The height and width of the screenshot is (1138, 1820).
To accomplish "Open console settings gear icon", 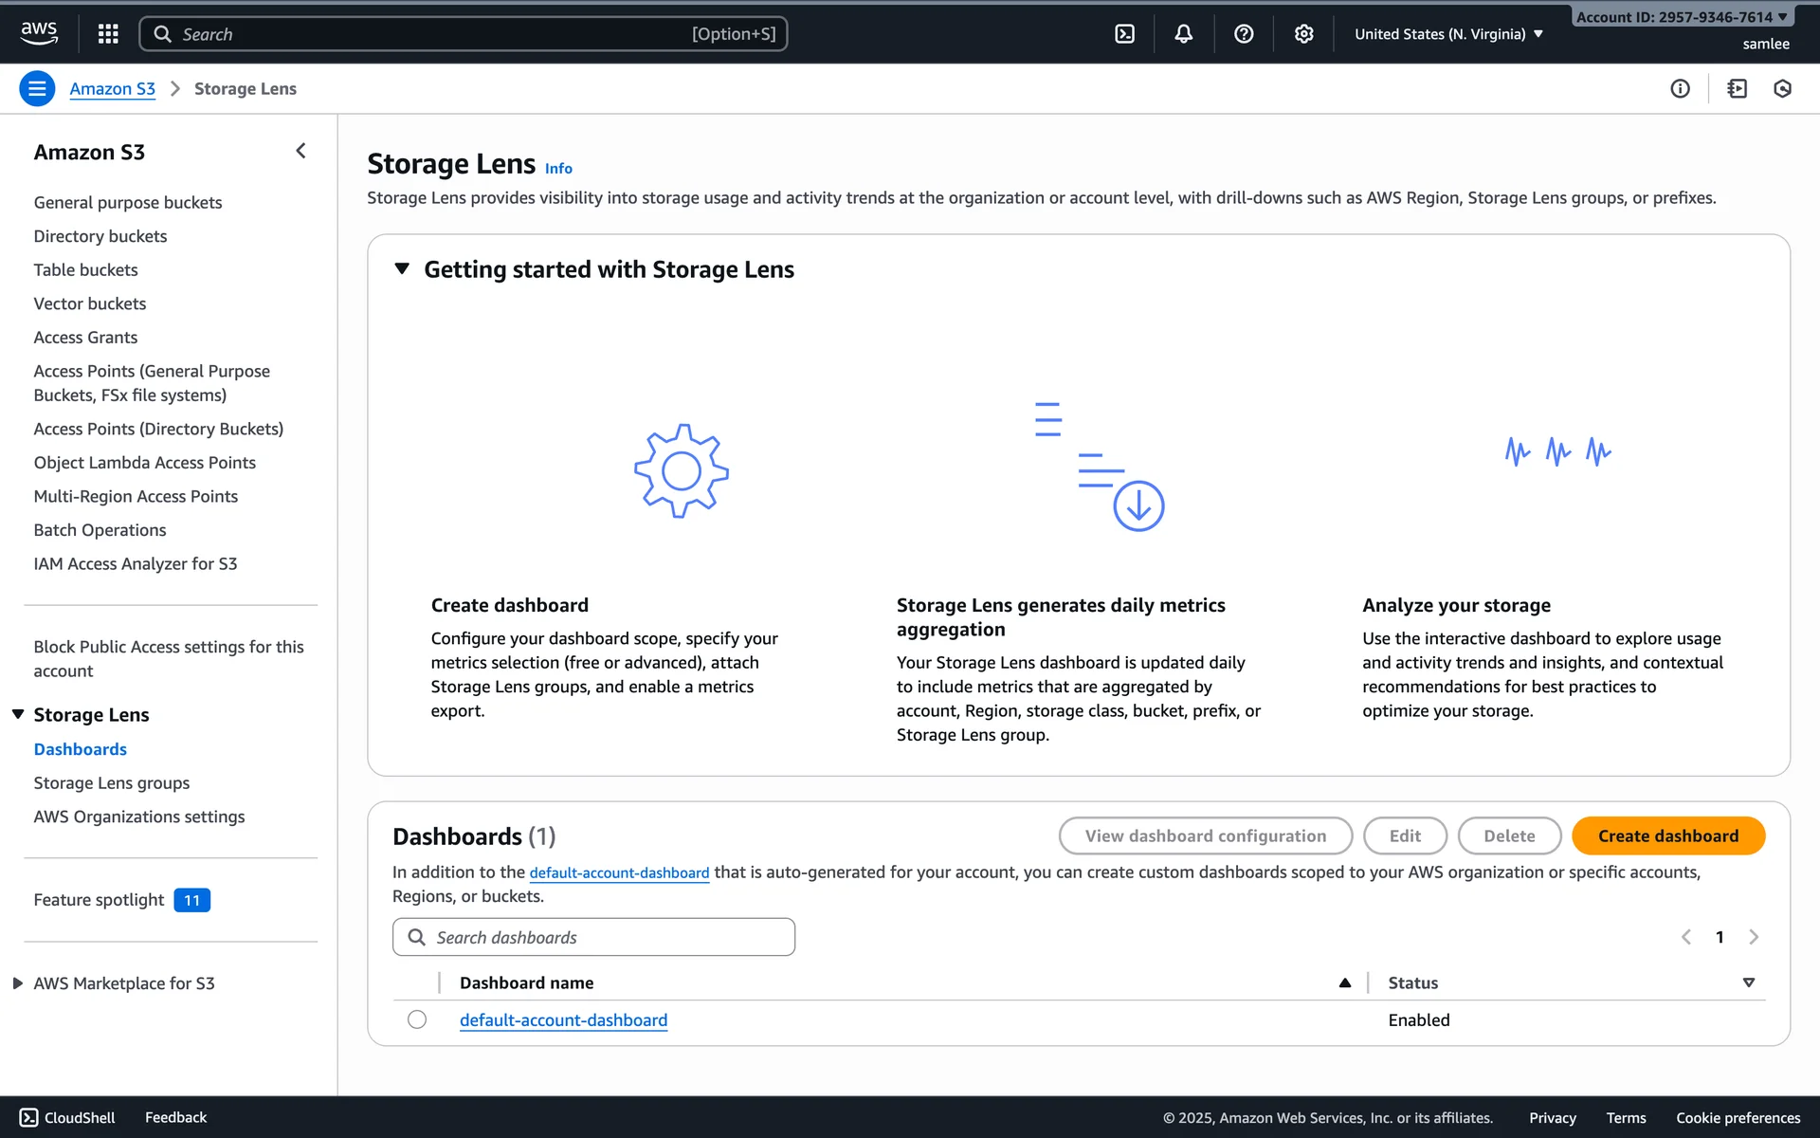I will [x=1304, y=34].
